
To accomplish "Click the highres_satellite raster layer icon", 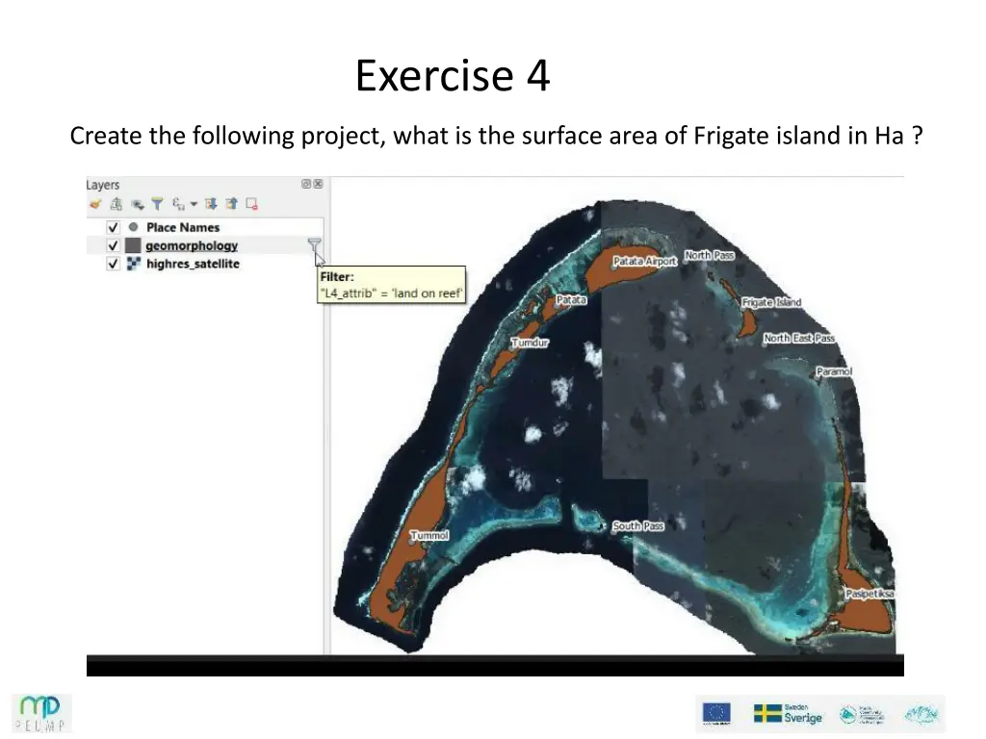I will click(133, 264).
